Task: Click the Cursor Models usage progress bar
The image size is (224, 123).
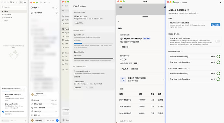Action: pos(93,43)
